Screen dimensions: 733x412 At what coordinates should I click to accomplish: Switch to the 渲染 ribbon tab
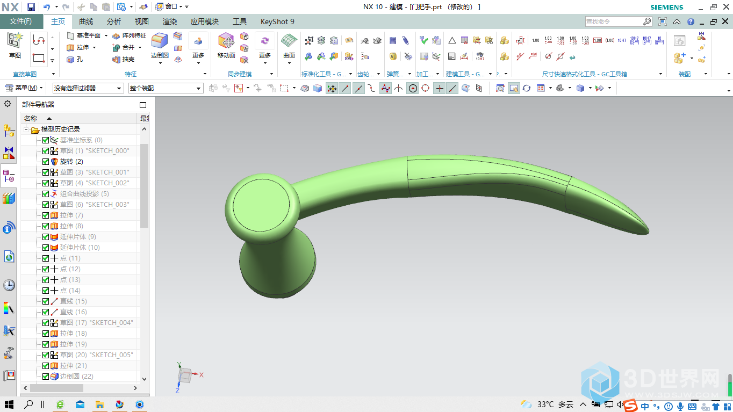point(170,21)
